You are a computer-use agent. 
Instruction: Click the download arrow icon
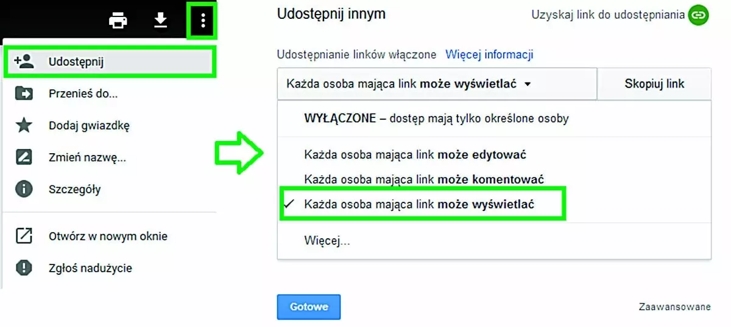pyautogui.click(x=160, y=21)
